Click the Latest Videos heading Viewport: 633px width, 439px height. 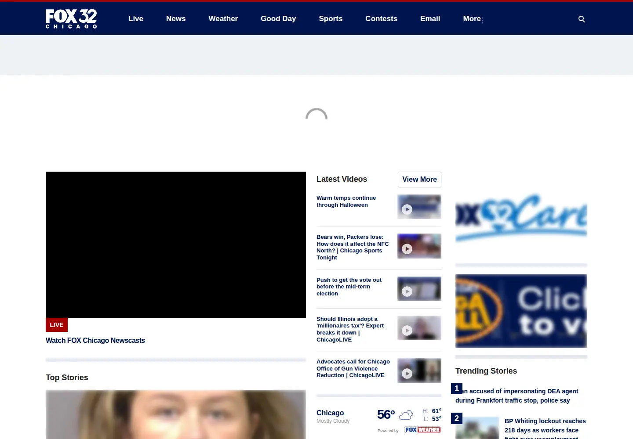tap(342, 179)
